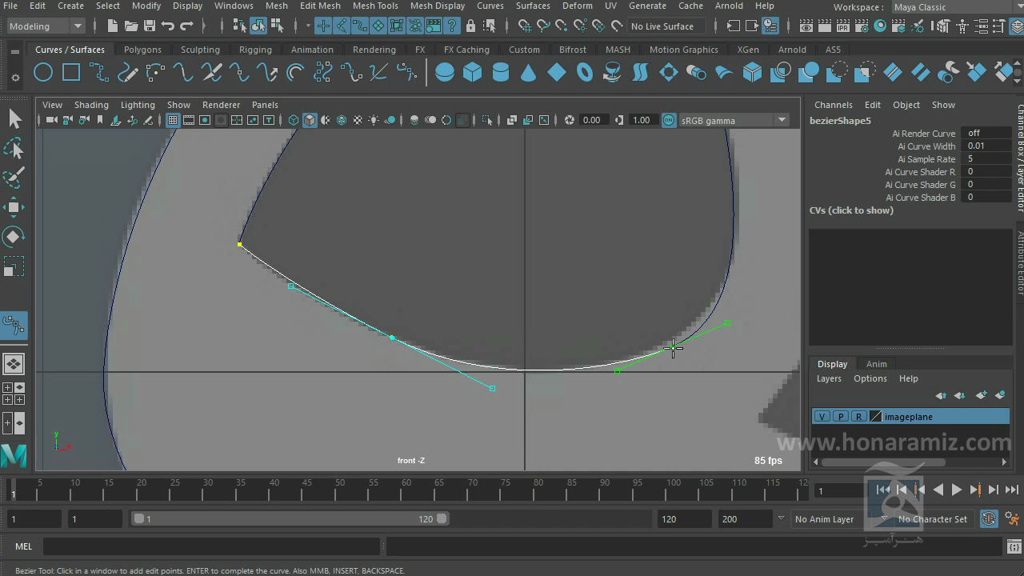
Task: Open Hypershade from status line icon
Action: pyautogui.click(x=880, y=26)
